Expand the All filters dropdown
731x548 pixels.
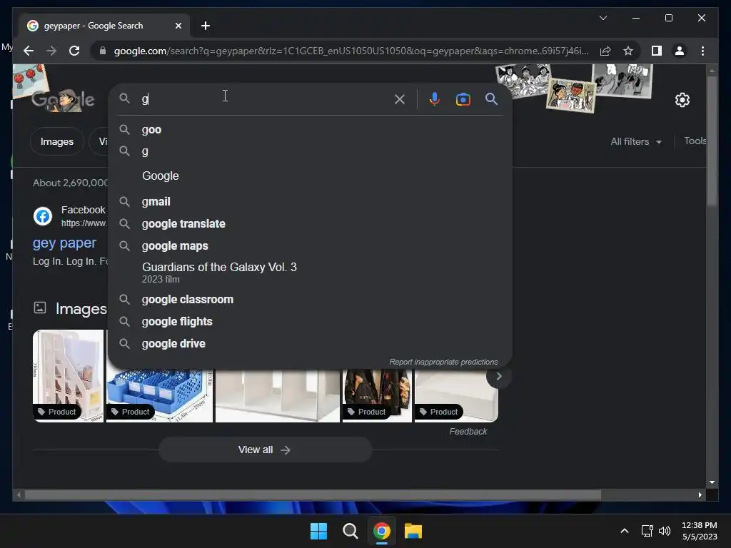[x=636, y=141]
